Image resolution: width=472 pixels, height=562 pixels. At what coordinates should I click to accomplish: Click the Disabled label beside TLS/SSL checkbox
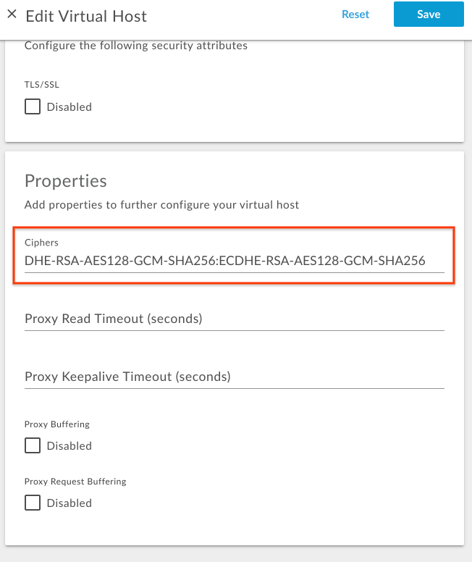pos(69,107)
